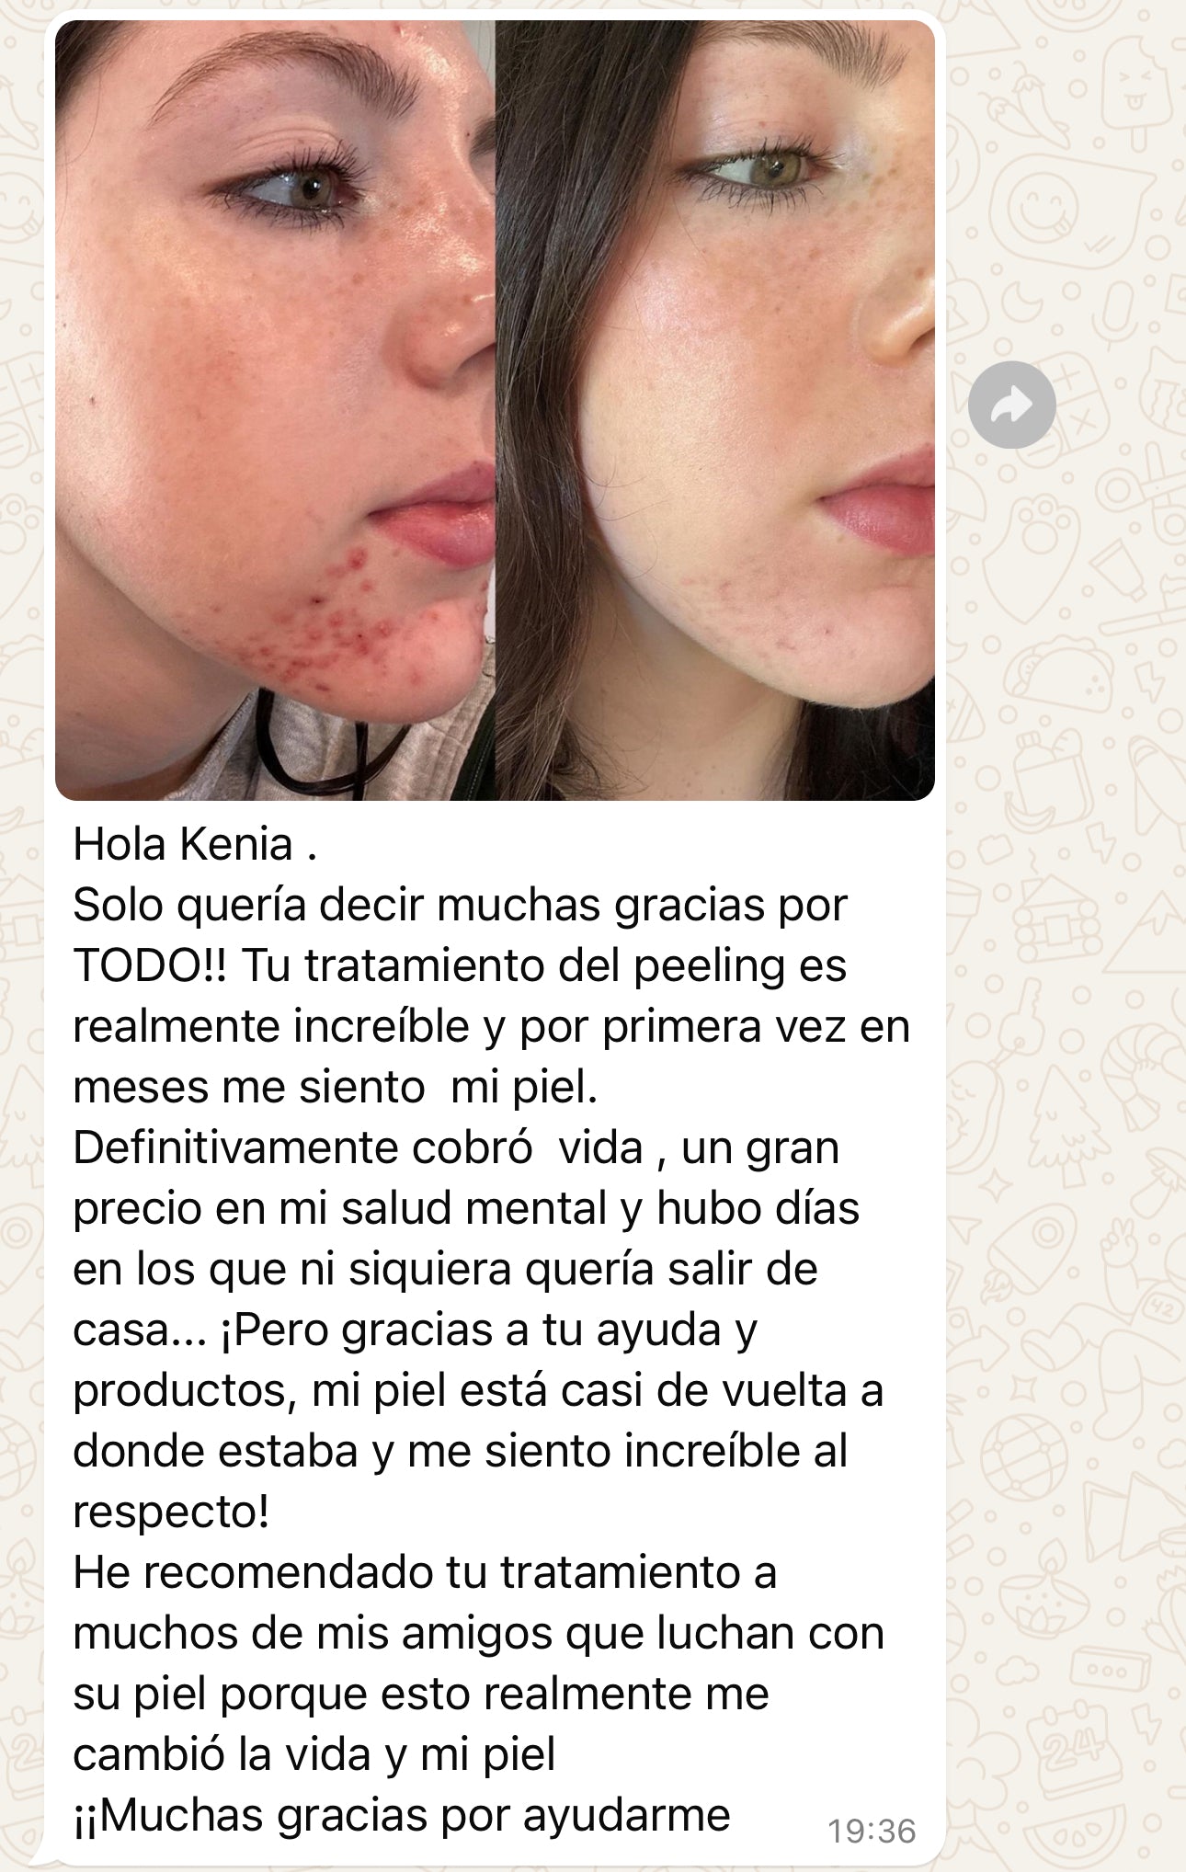The image size is (1186, 1872).
Task: Open the before photo with red acne
Action: click(x=275, y=410)
